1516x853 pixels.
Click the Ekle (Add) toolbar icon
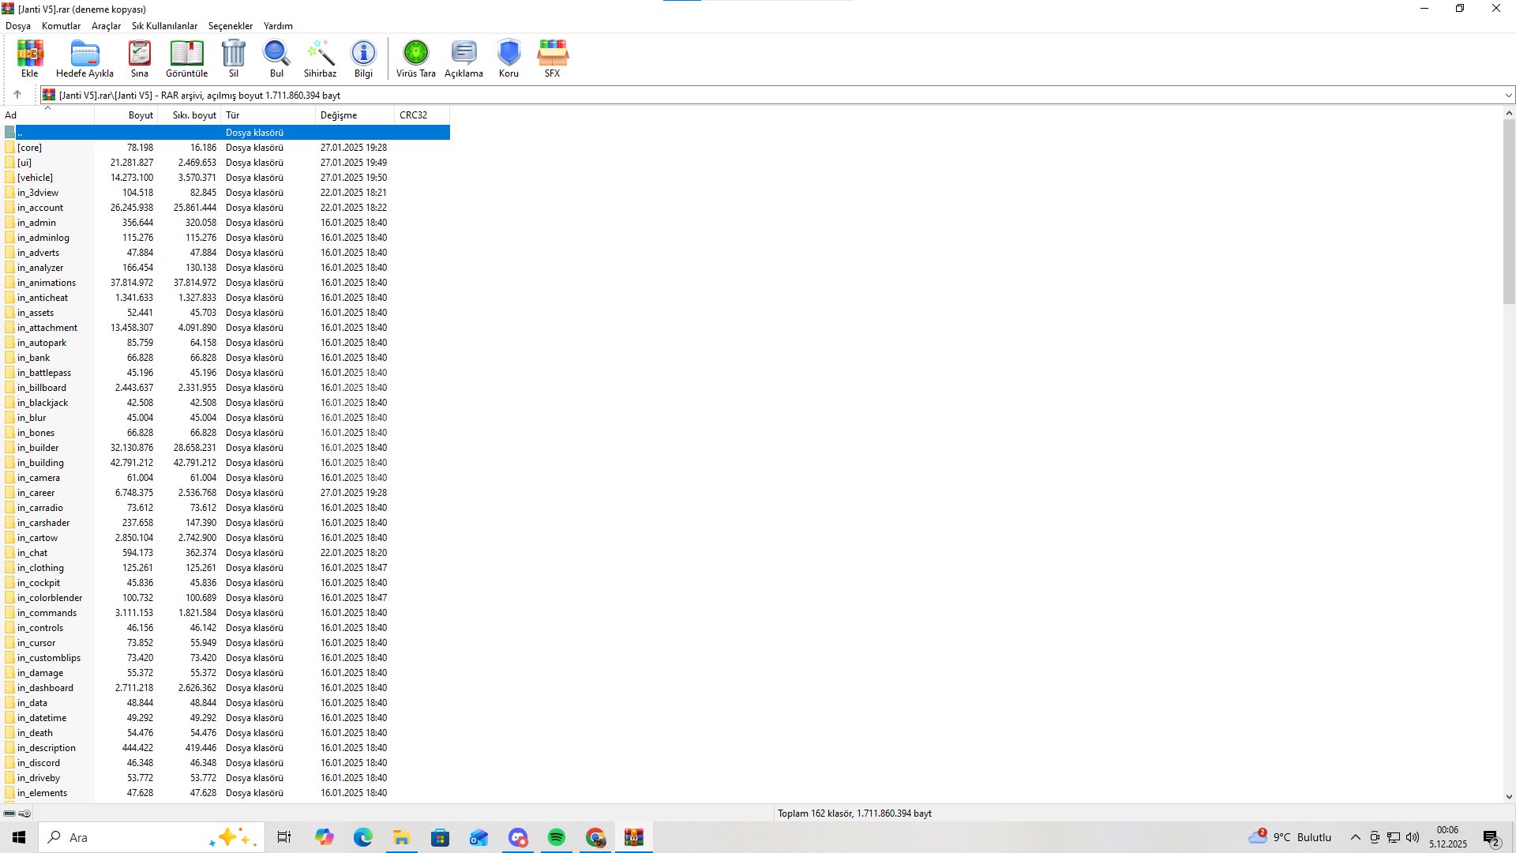30,58
